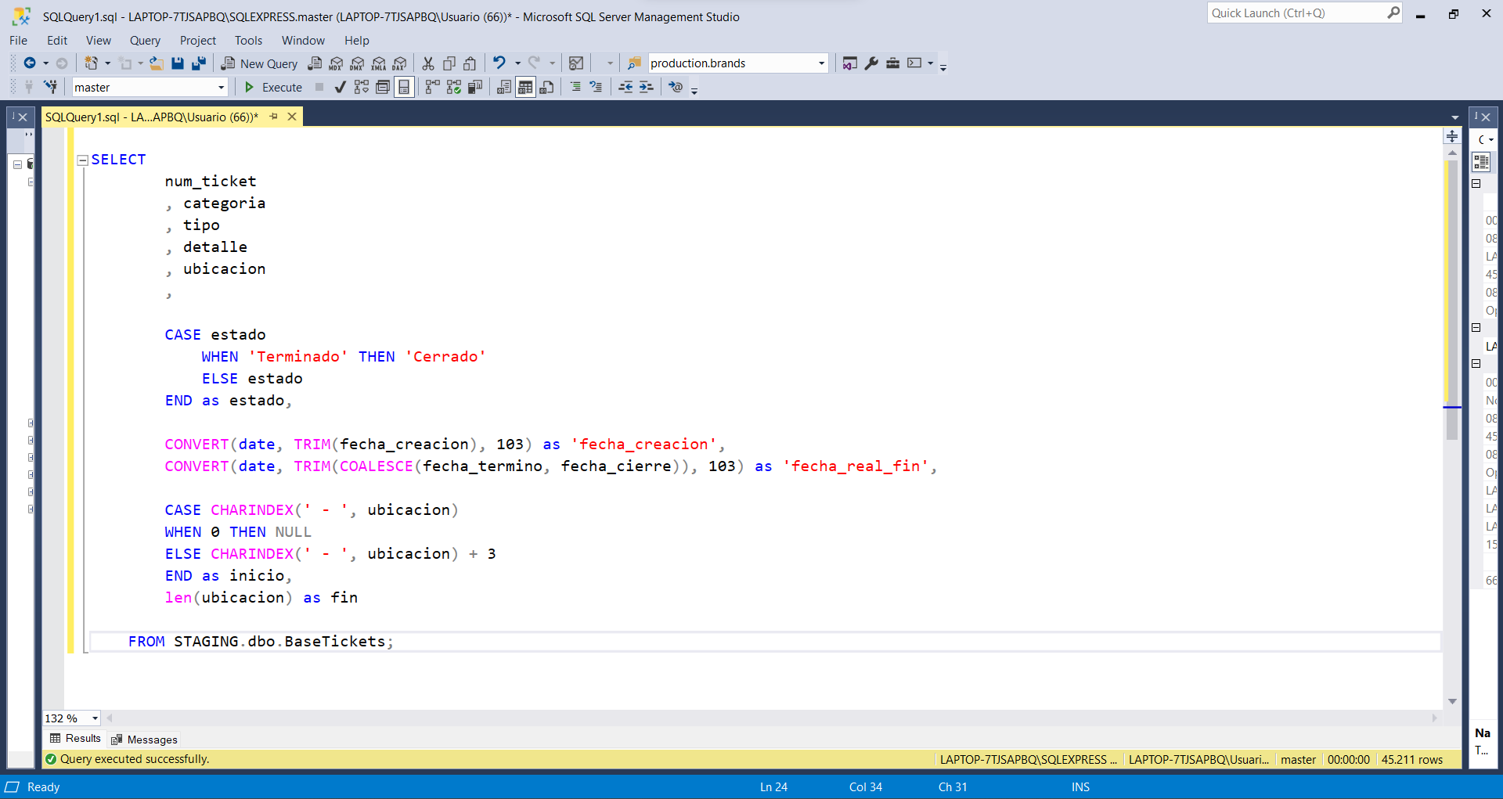1503x799 pixels.
Task: Click the Parse checkmark icon
Action: [x=340, y=87]
